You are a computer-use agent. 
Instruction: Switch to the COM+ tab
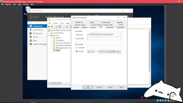(121, 25)
